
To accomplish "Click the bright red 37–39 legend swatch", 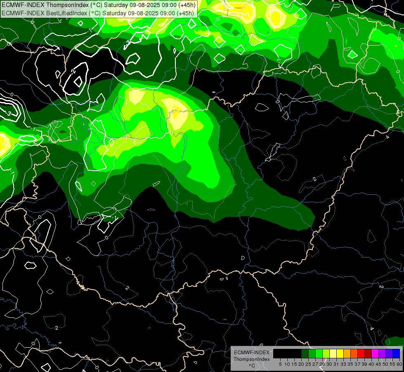I will 361,353.
